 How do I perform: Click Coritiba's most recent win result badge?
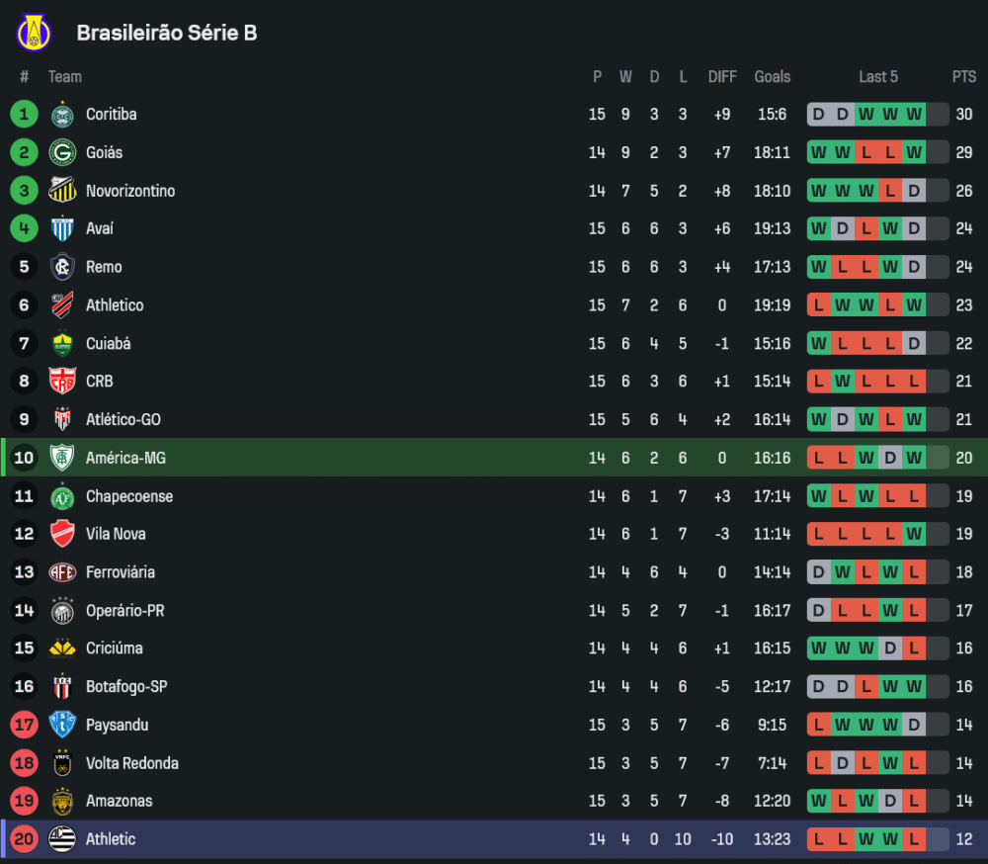[914, 115]
